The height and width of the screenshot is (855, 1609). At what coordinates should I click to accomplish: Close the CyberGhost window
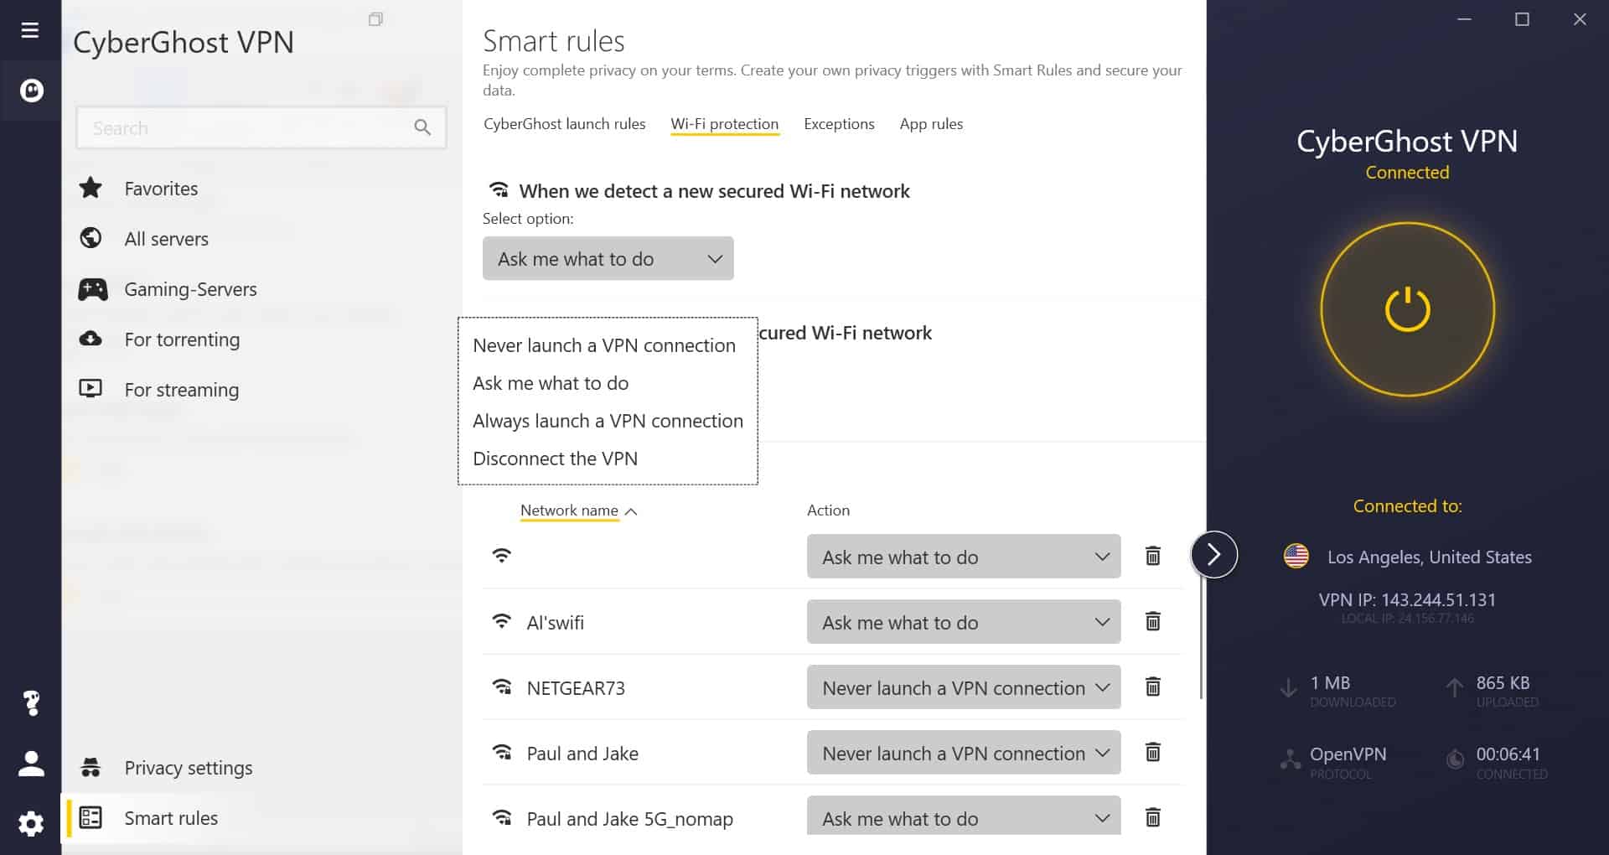pyautogui.click(x=1580, y=19)
